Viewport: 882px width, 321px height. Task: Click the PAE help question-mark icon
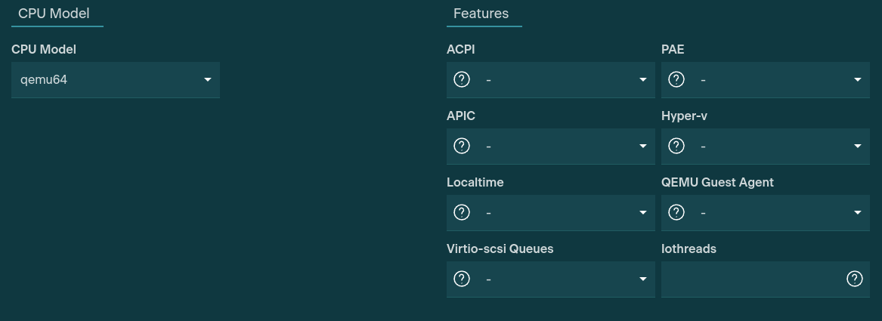676,79
